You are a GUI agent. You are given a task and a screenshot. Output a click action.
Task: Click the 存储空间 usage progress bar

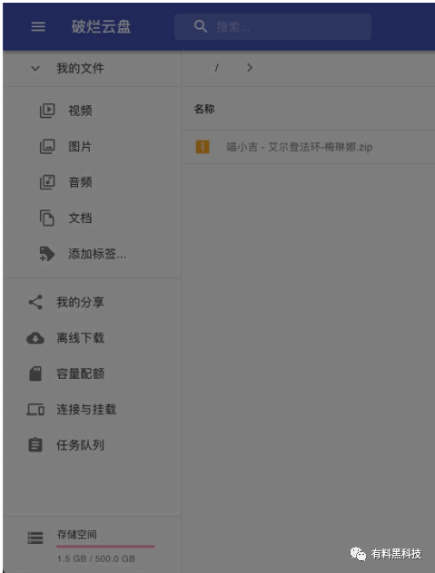point(105,547)
